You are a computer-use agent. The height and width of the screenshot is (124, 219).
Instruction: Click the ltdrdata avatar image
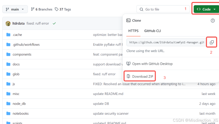[x=8, y=24]
